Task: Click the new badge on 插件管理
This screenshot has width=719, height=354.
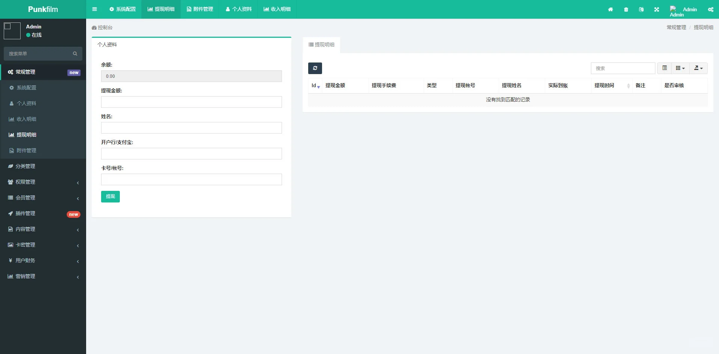Action: pos(73,214)
